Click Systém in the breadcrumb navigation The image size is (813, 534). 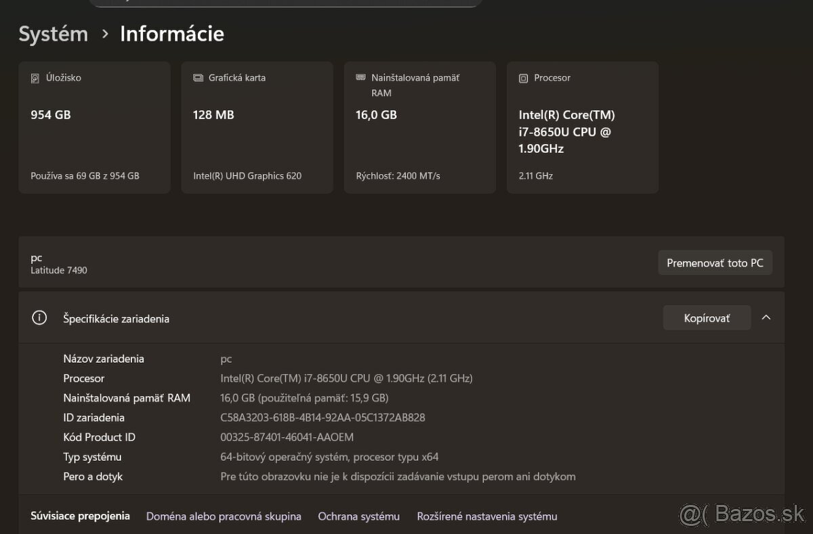point(53,33)
